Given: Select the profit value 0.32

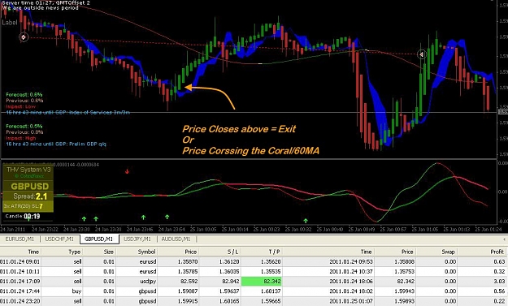Looking at the screenshot, I should click(499, 271).
